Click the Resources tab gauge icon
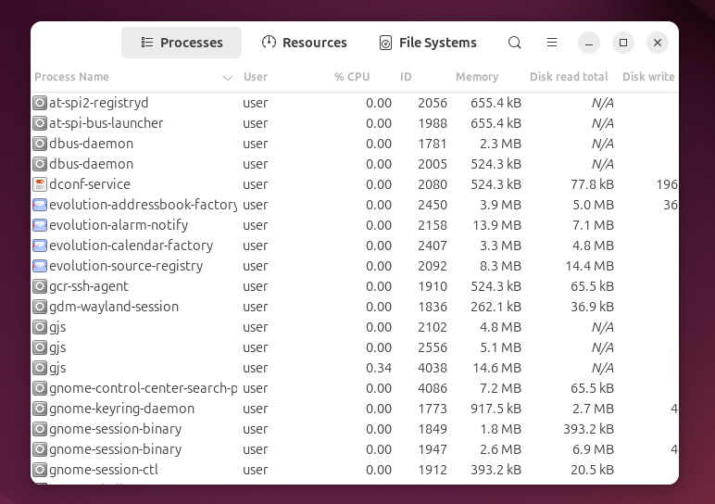This screenshot has height=504, width=715. (269, 42)
